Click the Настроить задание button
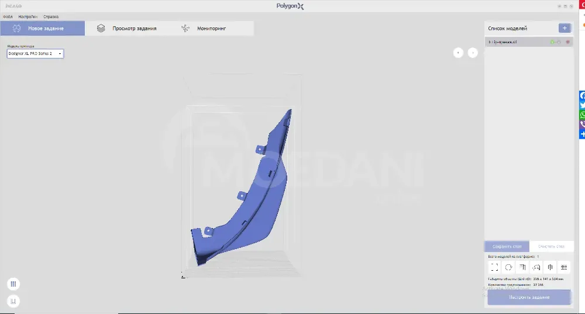The width and height of the screenshot is (585, 314). click(x=529, y=297)
